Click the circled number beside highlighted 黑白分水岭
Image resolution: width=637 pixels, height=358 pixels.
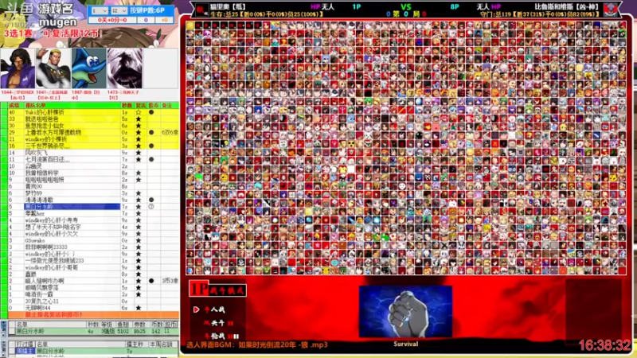tap(151, 207)
